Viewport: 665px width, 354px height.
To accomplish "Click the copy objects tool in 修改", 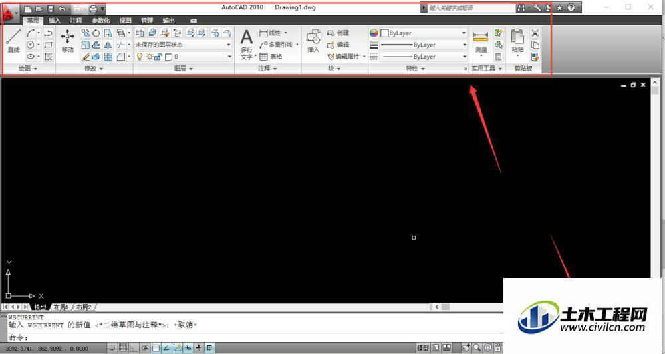I will point(85,33).
